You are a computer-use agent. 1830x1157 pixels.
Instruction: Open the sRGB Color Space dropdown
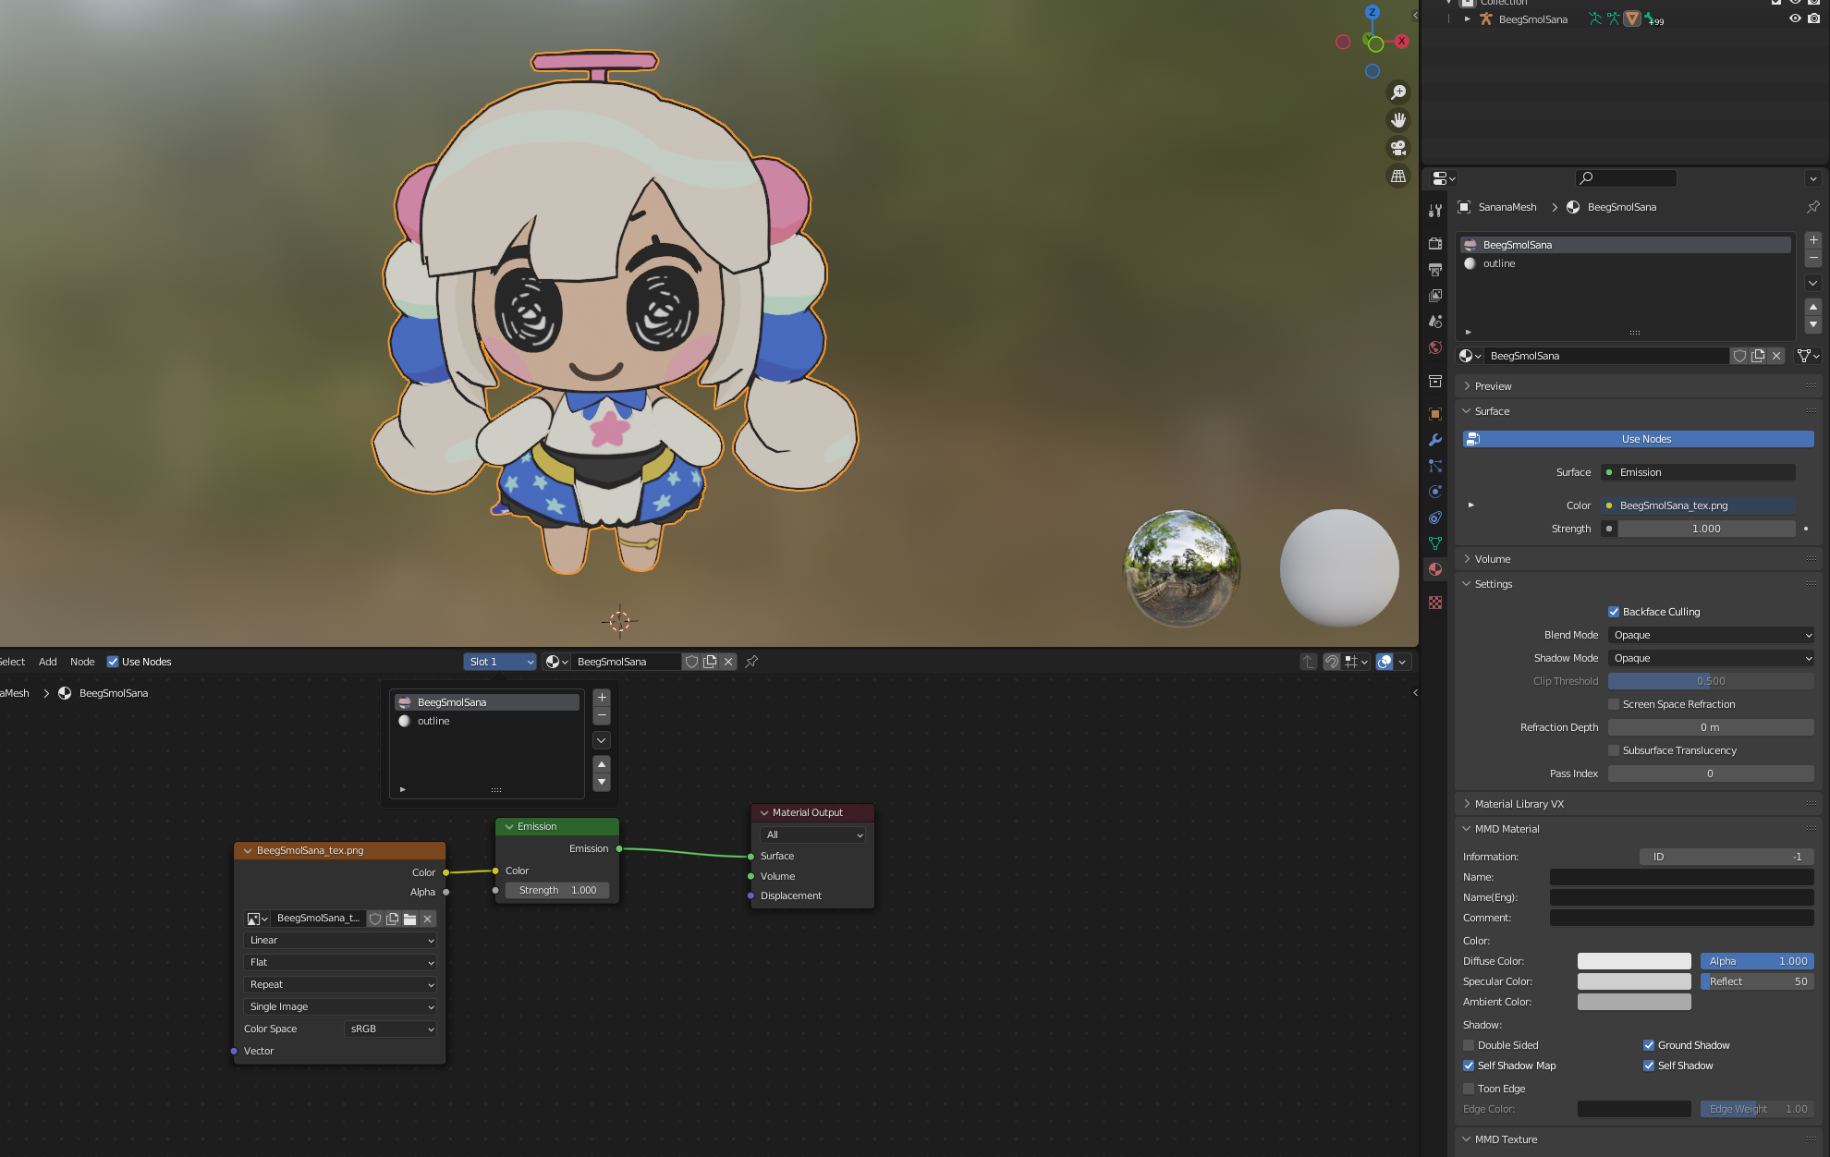point(390,1029)
